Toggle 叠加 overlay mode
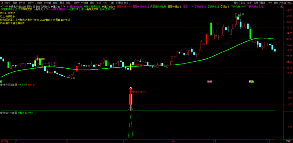This screenshot has width=293, height=143. [243, 3]
